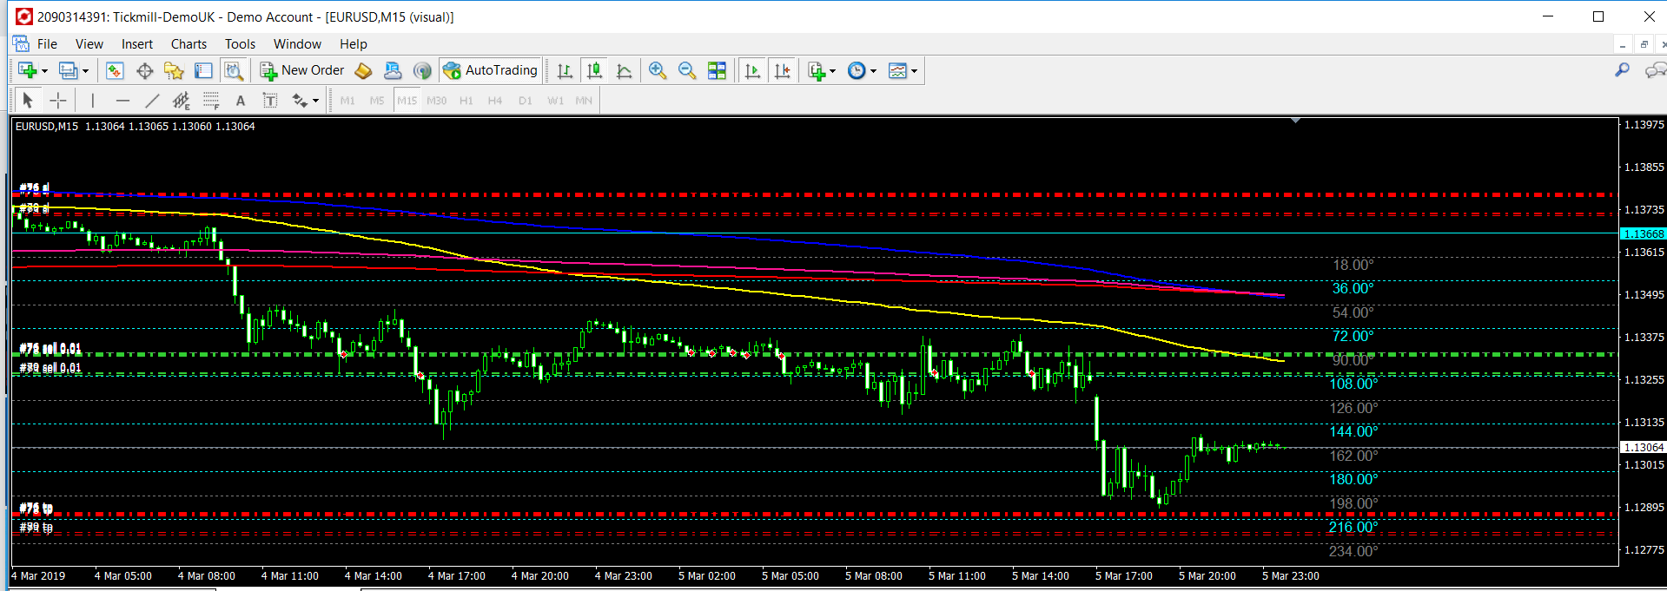Open the Insert menu
This screenshot has height=591, width=1667.
point(136,44)
